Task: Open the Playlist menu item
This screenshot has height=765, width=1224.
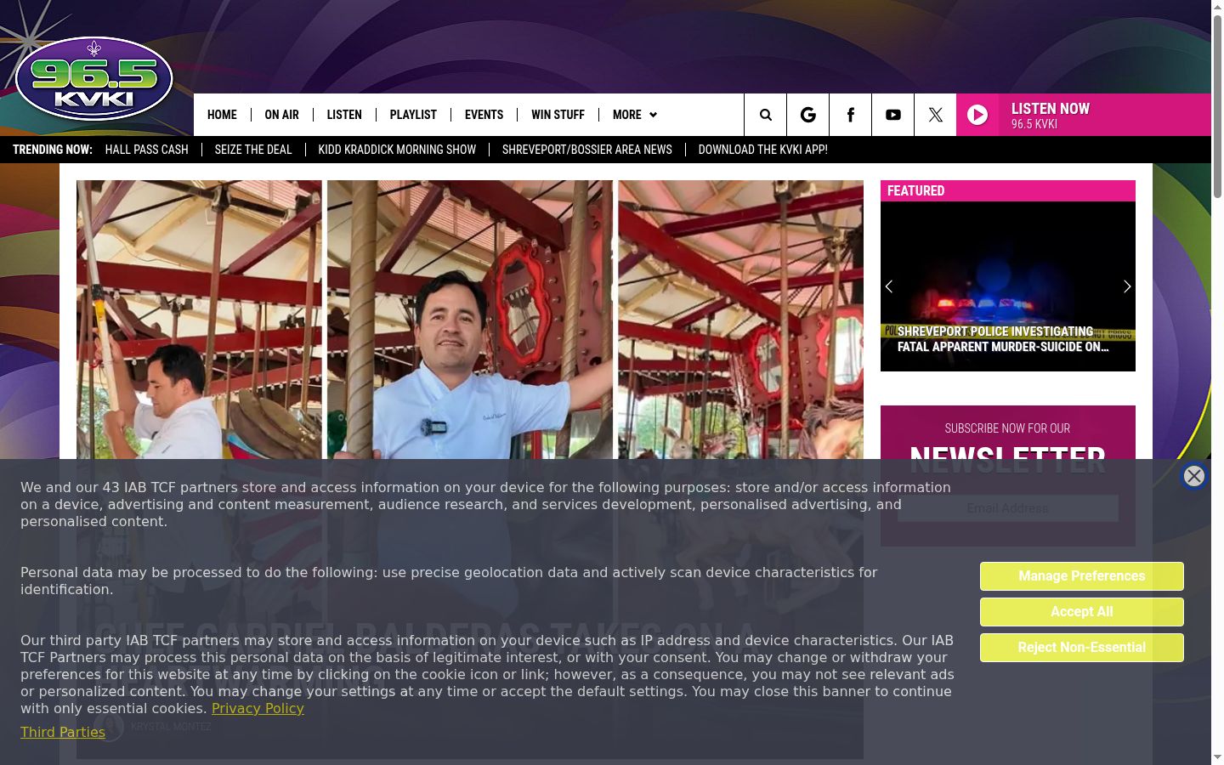Action: pyautogui.click(x=413, y=115)
